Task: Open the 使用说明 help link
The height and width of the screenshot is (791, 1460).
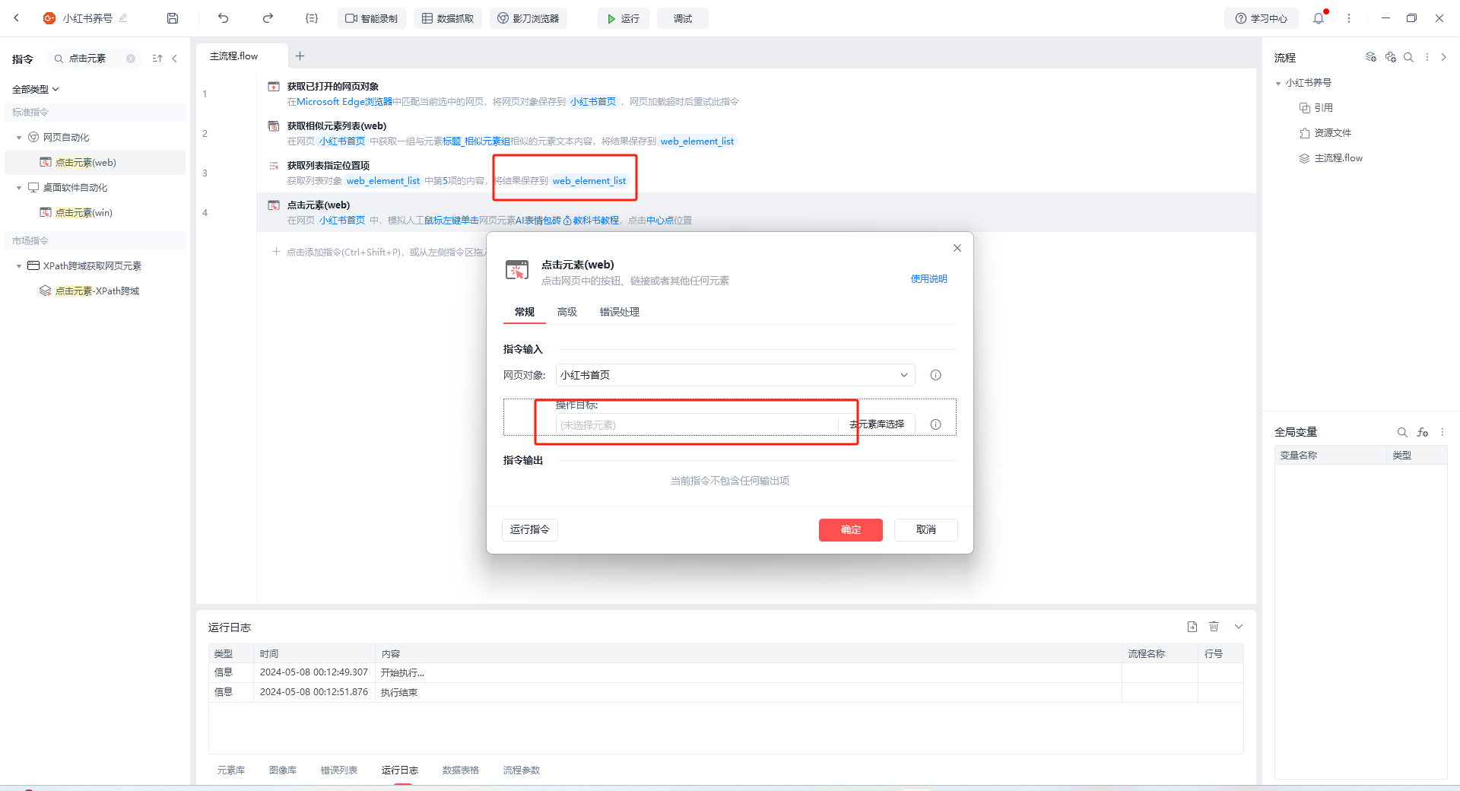Action: (929, 279)
